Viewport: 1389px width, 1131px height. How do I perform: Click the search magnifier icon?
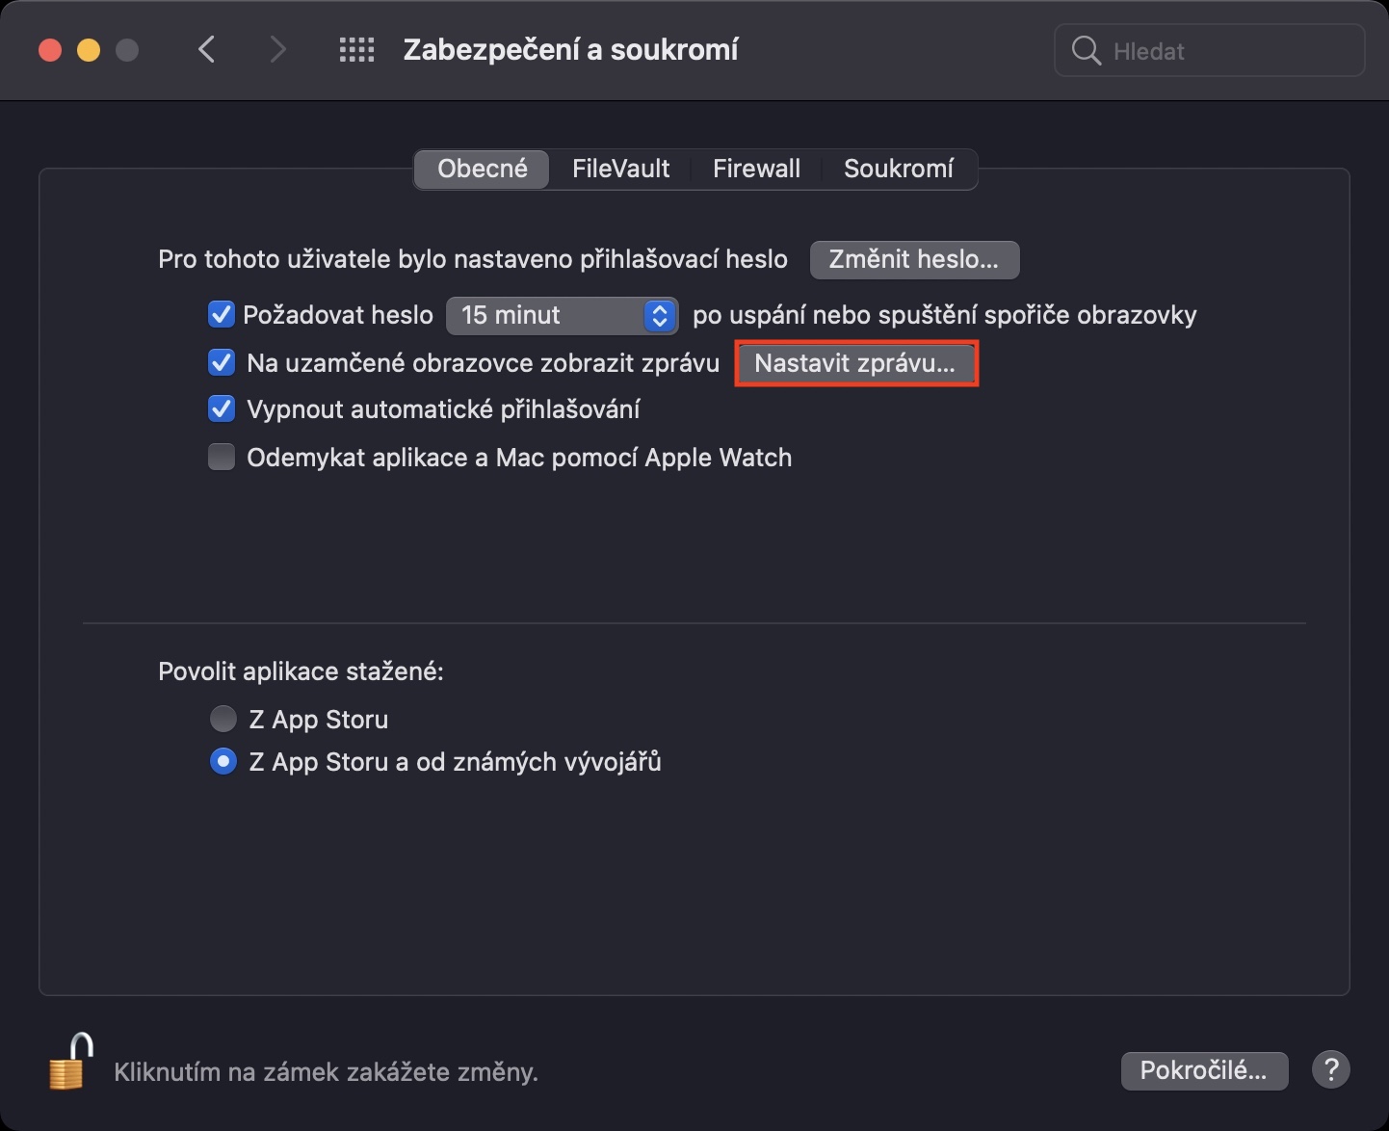(1086, 51)
